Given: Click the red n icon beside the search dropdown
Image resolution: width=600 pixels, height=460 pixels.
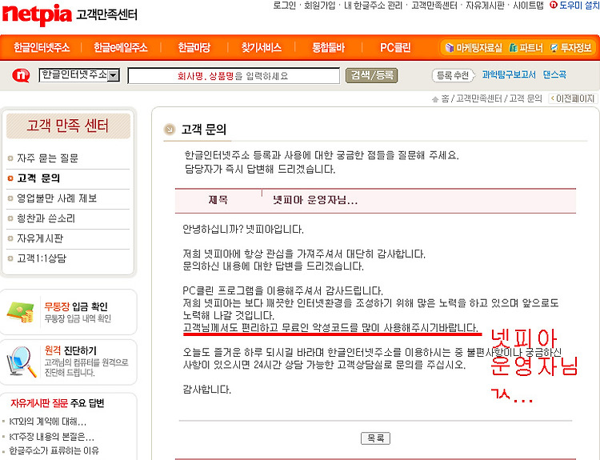Looking at the screenshot, I should click(x=21, y=75).
